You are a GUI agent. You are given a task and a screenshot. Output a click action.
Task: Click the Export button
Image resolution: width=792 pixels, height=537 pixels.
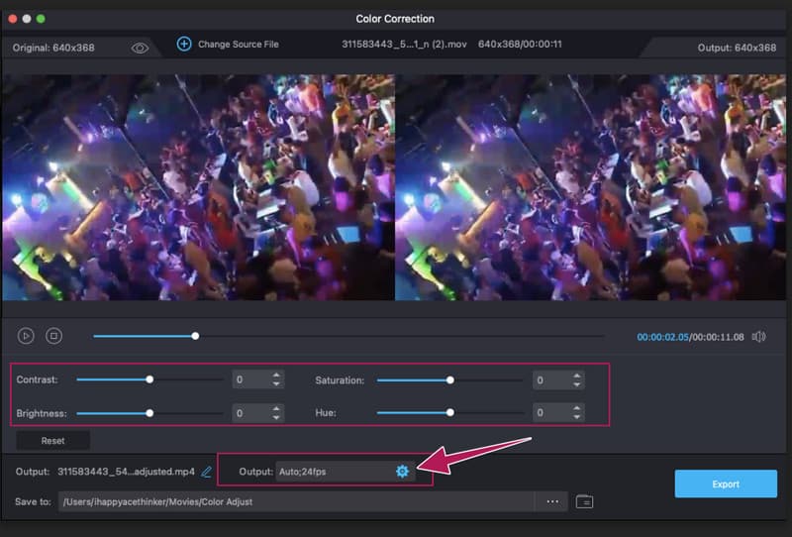[725, 483]
